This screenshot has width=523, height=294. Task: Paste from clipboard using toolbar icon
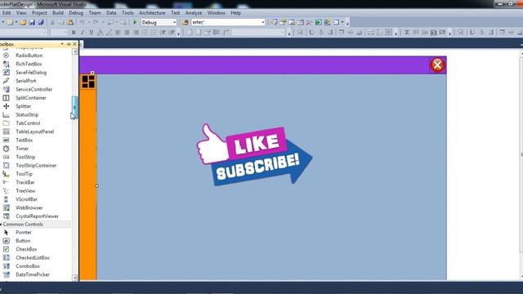coord(70,22)
